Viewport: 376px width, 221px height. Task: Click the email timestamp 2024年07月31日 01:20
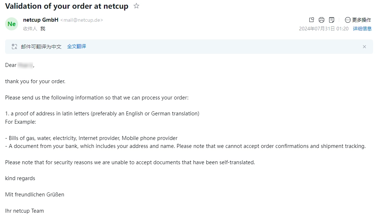[x=323, y=29]
